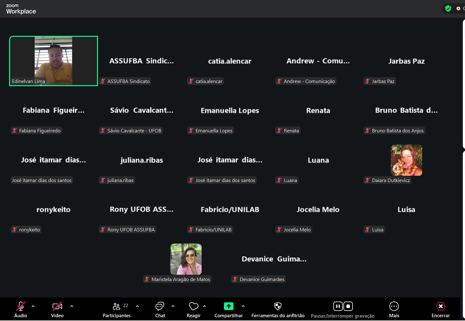Select Edinelvan Lima's video tile
This screenshot has width=465, height=321.
click(54, 61)
